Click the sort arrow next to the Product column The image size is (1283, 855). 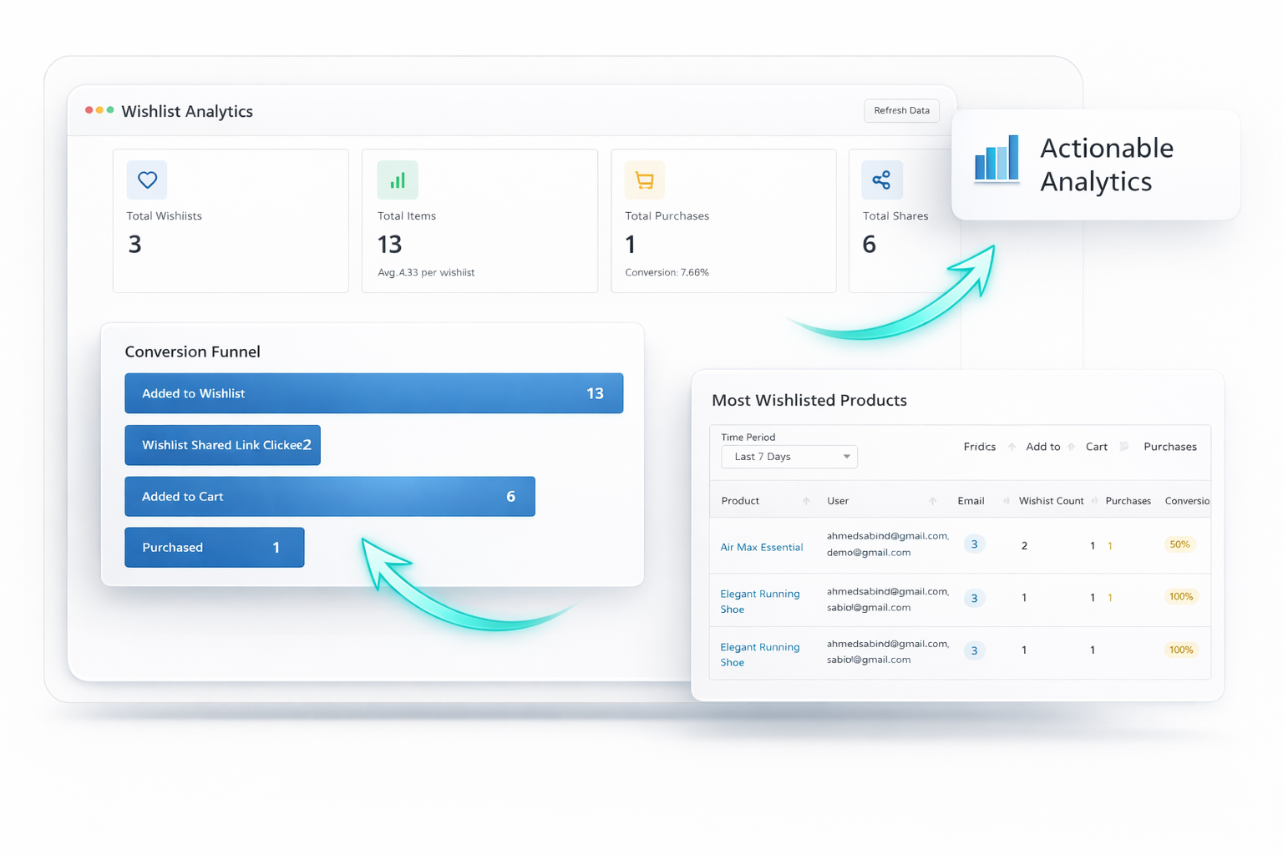806,501
